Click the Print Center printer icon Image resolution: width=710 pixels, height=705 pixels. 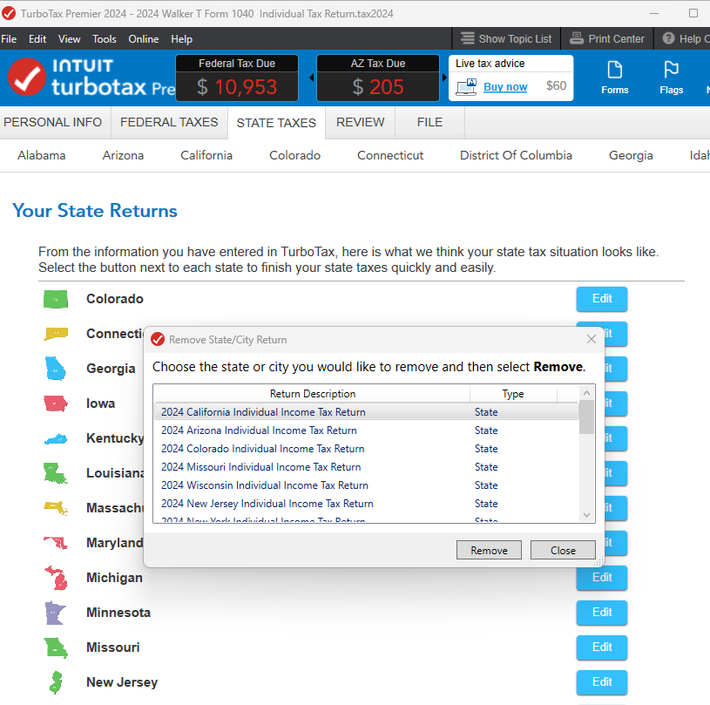[577, 38]
